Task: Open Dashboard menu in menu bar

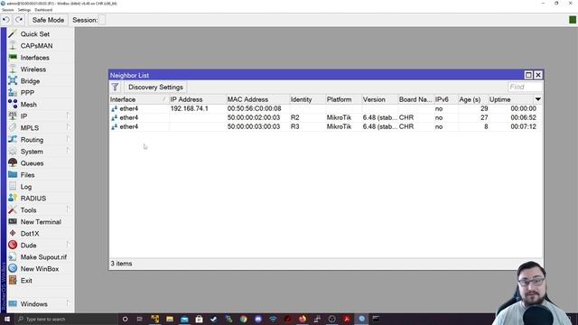Action: pyautogui.click(x=43, y=10)
